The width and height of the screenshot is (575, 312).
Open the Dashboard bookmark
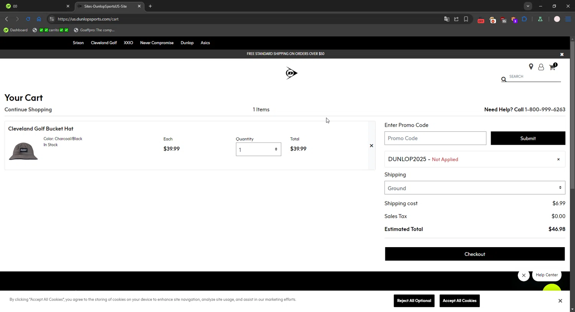(x=16, y=30)
